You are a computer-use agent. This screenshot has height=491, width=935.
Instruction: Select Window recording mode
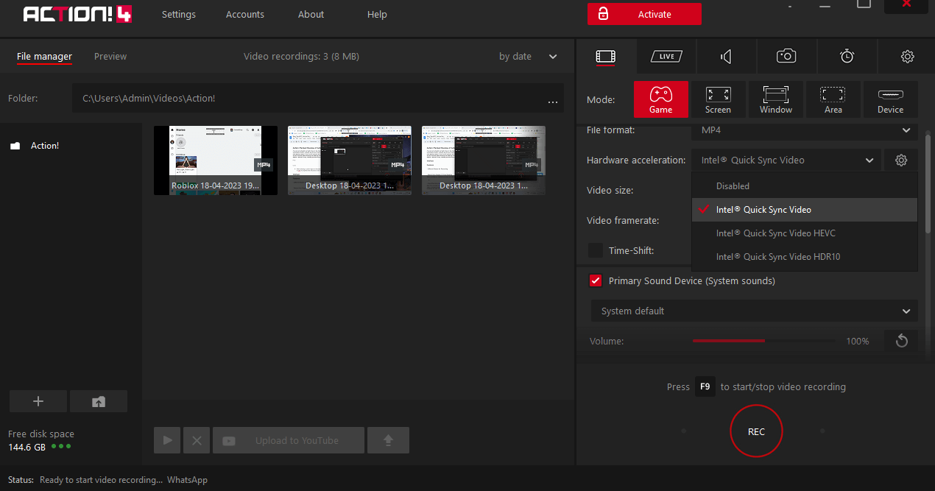click(x=776, y=99)
